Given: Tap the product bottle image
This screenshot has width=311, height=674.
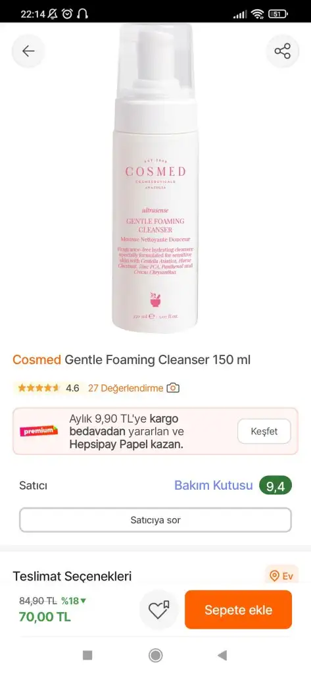Looking at the screenshot, I should (x=155, y=178).
